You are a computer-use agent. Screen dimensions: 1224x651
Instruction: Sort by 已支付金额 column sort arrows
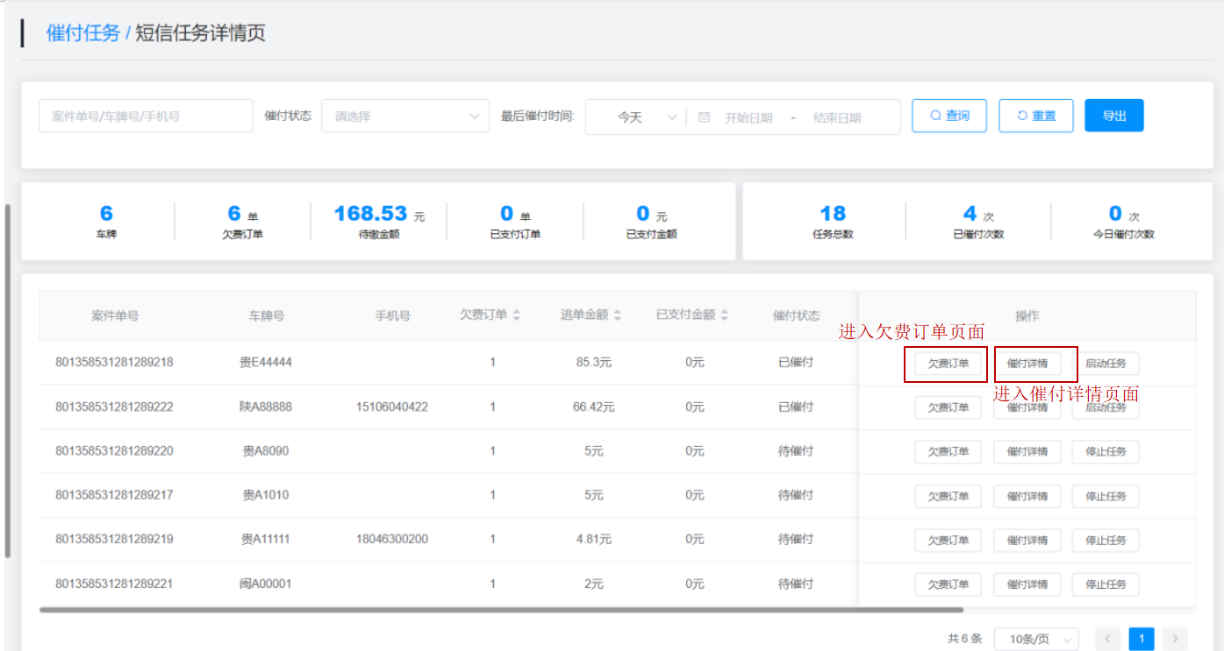click(724, 315)
